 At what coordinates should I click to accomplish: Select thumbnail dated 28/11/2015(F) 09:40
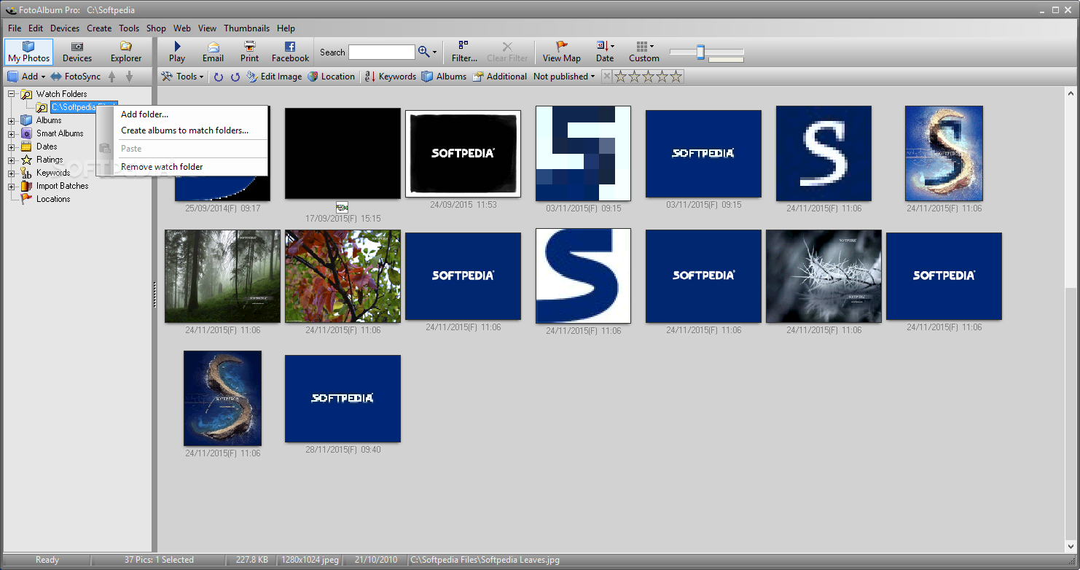coord(343,399)
